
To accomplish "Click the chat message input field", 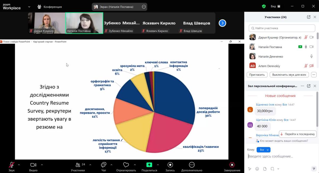I will pos(279,157).
